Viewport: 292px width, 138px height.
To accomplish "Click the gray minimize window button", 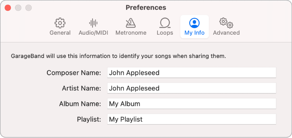I will tap(18, 7).
